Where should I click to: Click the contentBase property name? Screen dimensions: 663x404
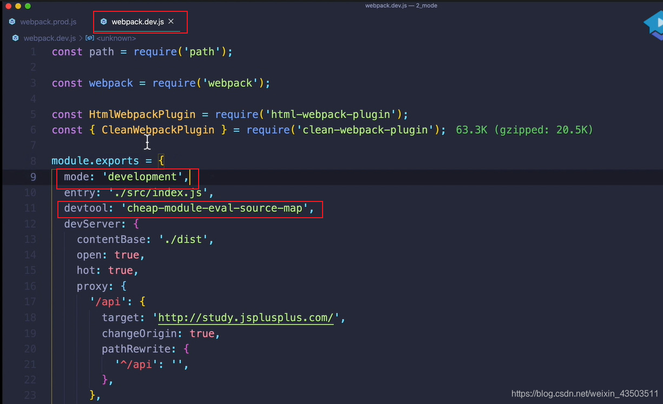tap(111, 239)
